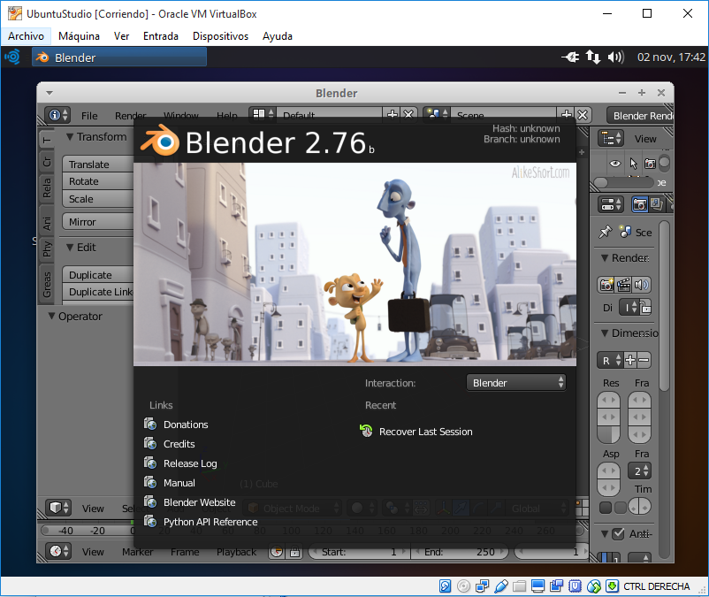Click the 3D view editor type icon
Screen dimensions: 709x597
point(59,509)
